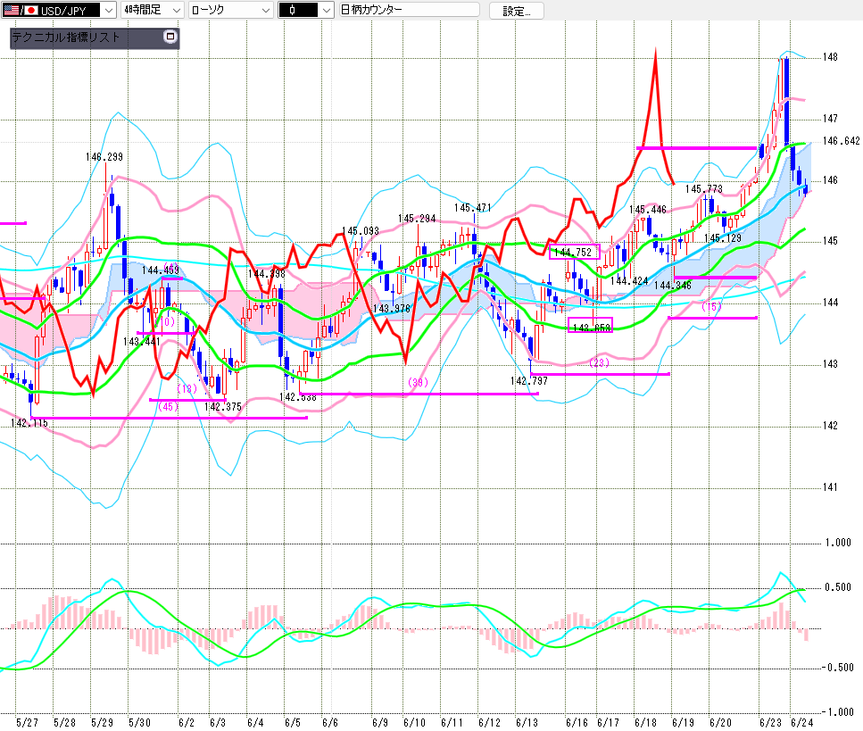Click the 6/2 date axis label

tap(186, 722)
